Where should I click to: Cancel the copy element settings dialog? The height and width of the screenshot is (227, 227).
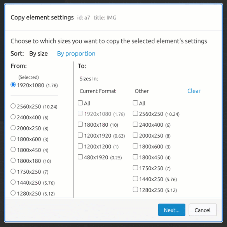pyautogui.click(x=203, y=210)
